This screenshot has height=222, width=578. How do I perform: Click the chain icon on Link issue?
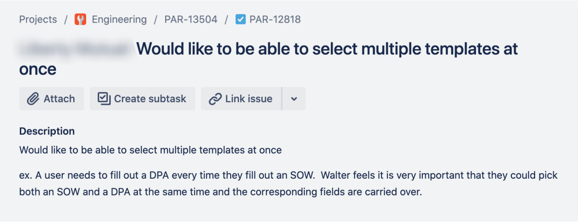click(215, 99)
